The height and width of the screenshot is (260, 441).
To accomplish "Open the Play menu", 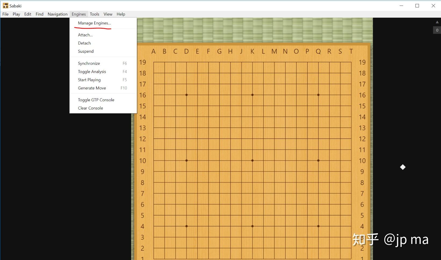I will [16, 14].
